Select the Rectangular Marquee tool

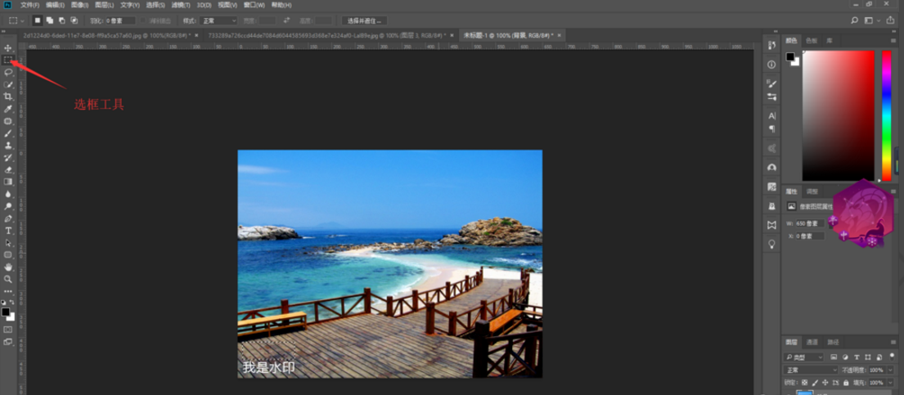(x=8, y=60)
